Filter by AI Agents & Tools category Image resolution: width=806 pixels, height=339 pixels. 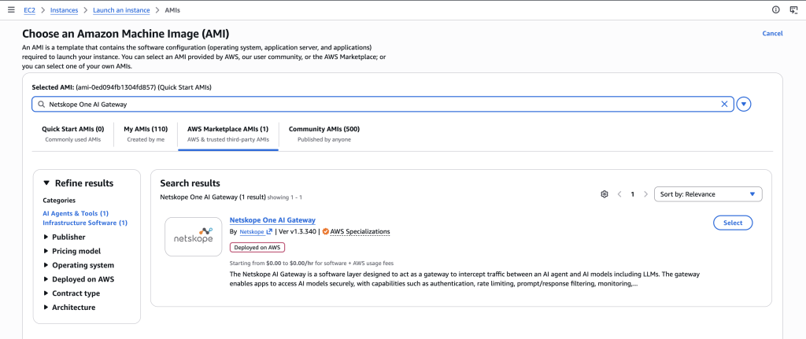pos(76,213)
